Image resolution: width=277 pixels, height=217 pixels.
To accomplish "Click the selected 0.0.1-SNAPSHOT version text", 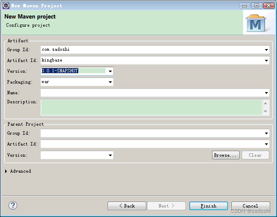I will pos(60,71).
